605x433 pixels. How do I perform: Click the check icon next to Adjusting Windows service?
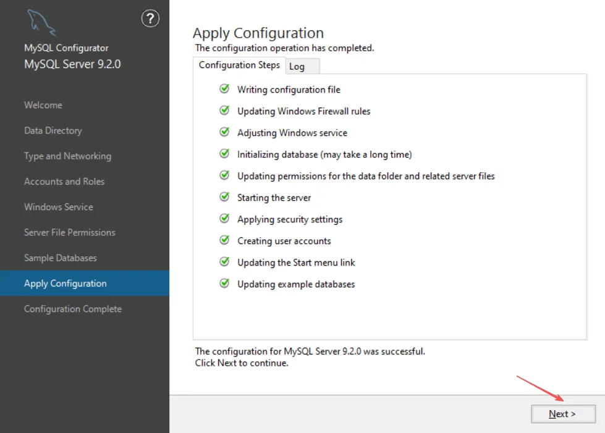(224, 132)
